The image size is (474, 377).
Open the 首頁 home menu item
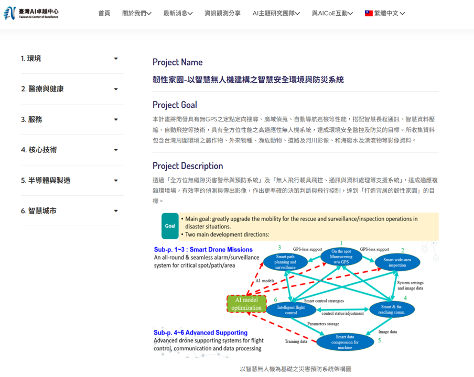(104, 13)
